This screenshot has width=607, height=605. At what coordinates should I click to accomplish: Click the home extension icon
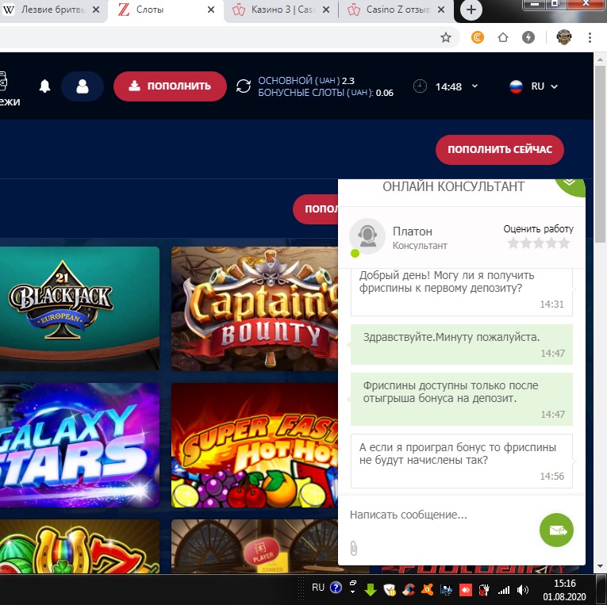[x=503, y=37]
